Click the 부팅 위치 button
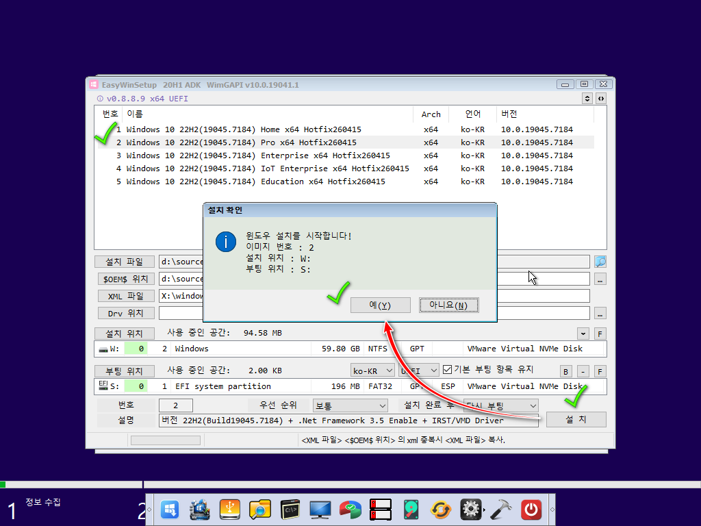This screenshot has width=701, height=526. point(125,371)
